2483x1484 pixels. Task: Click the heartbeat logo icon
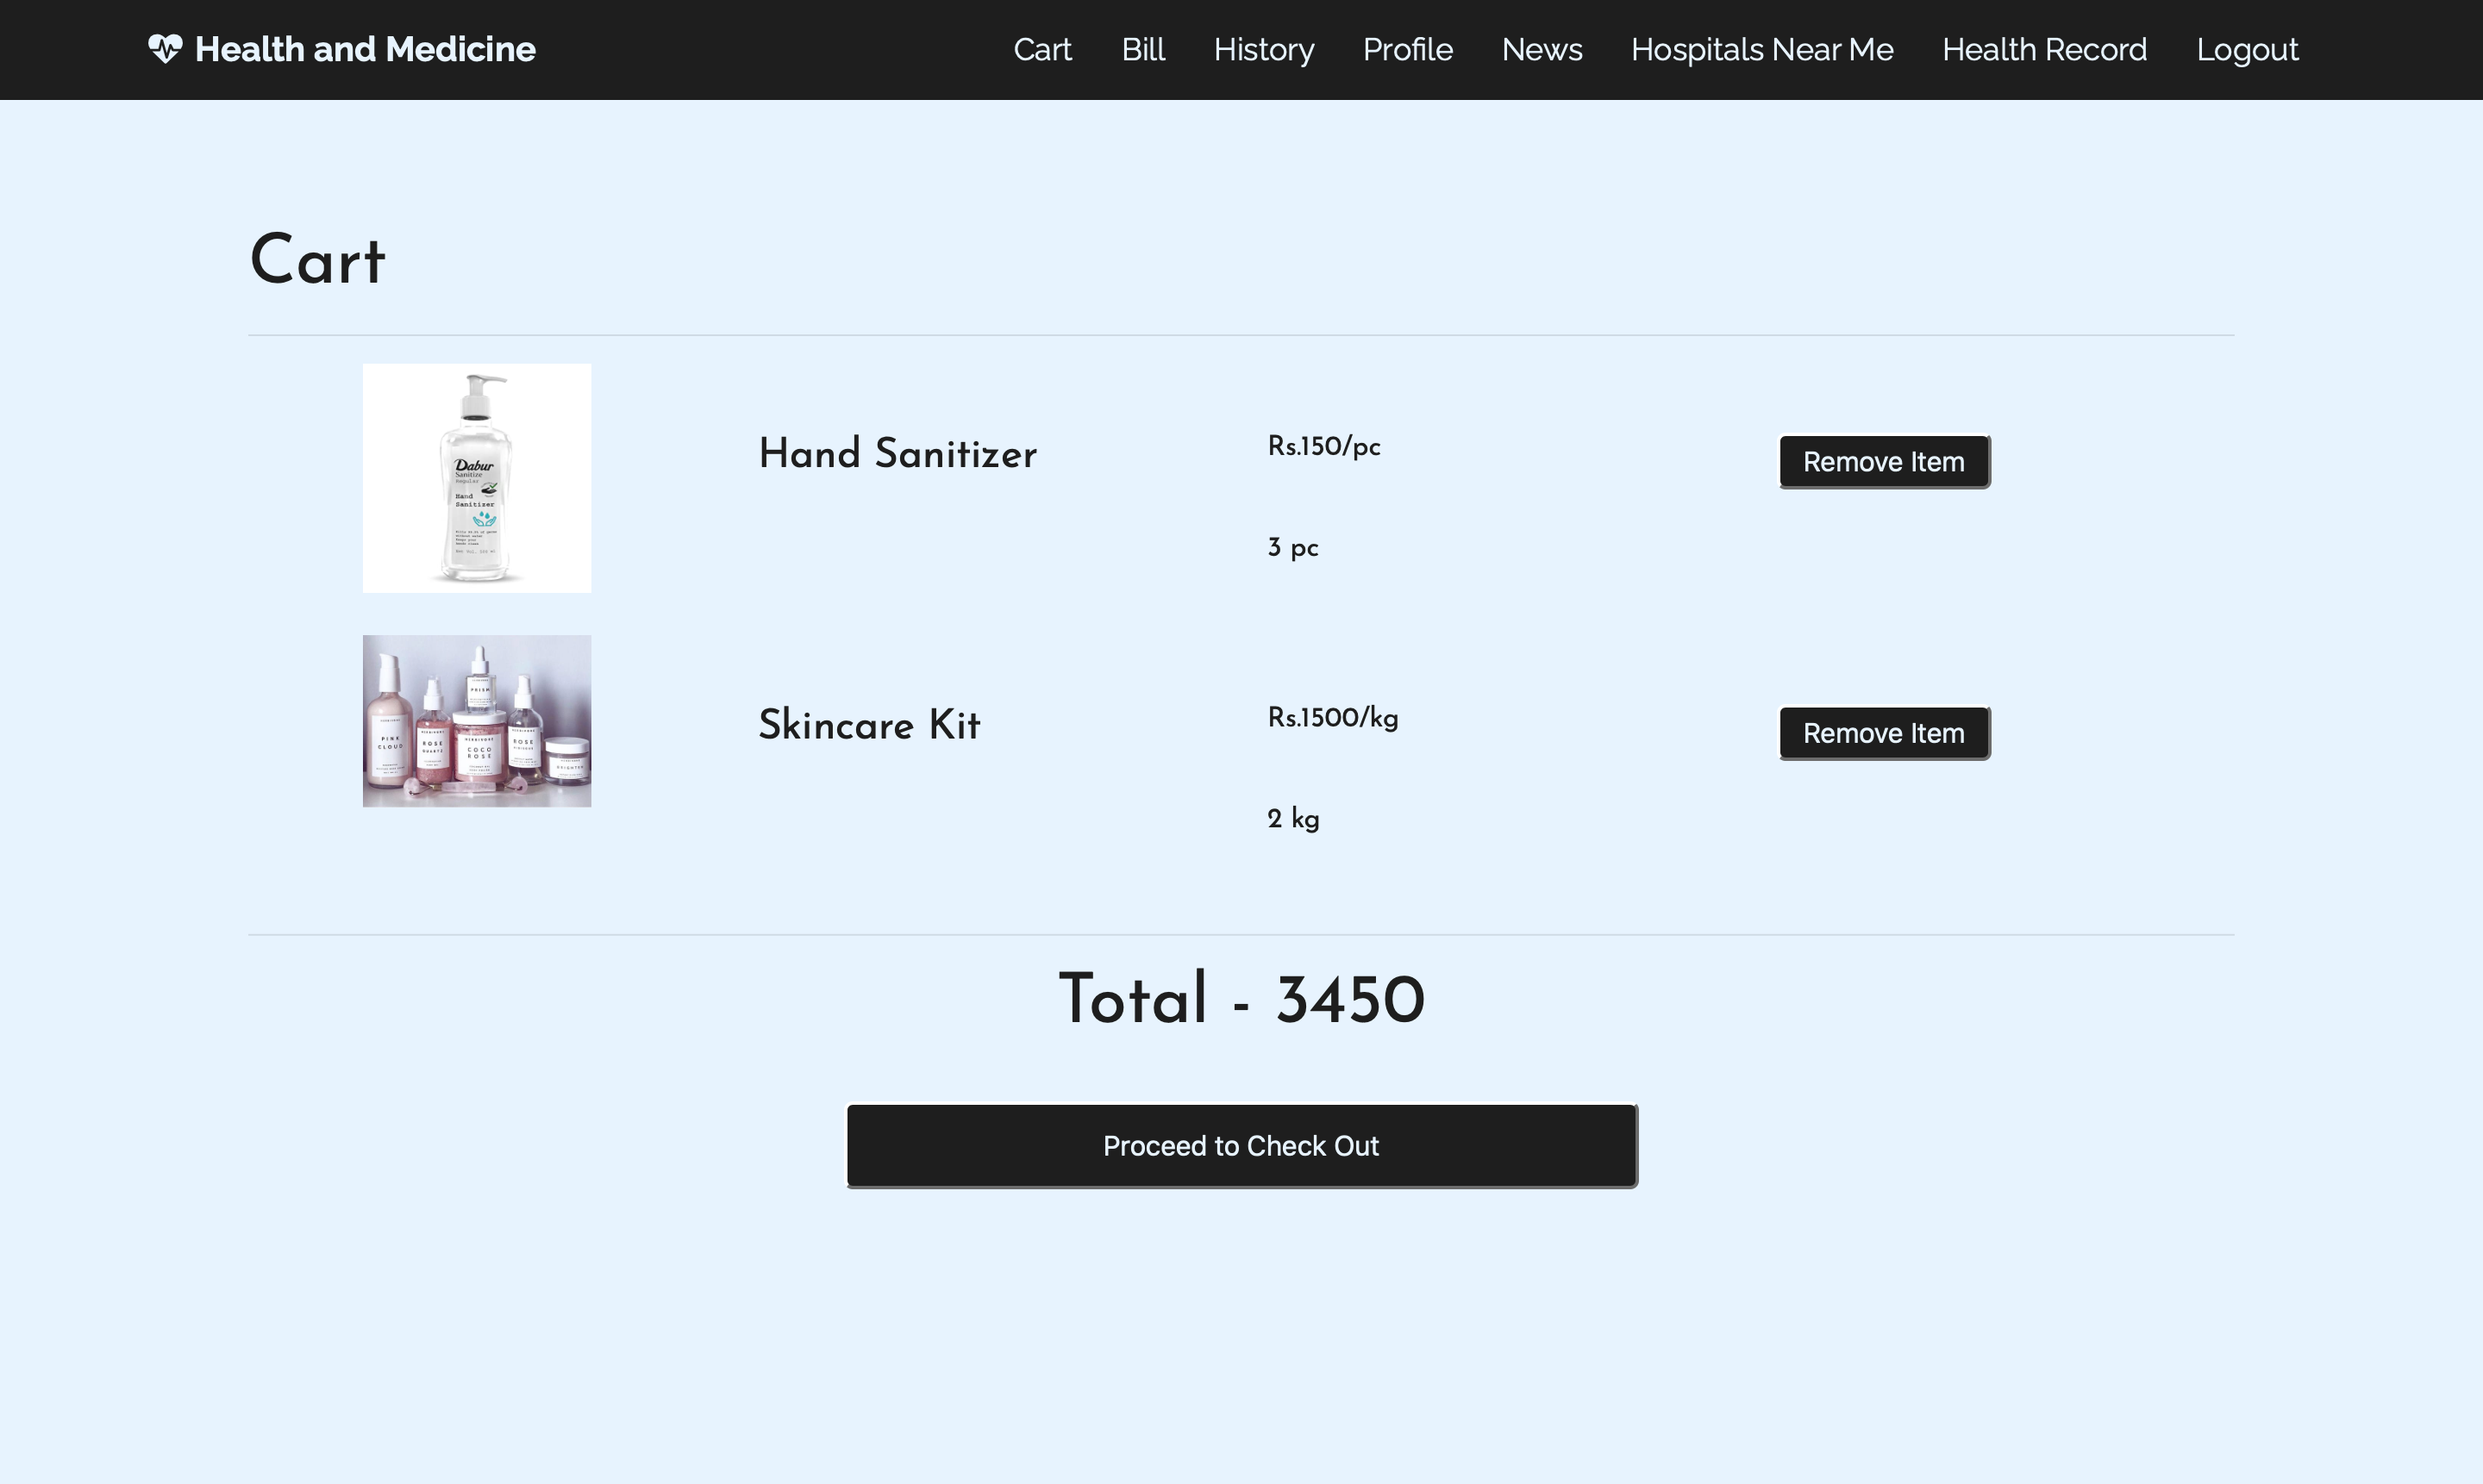(x=165, y=49)
